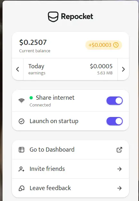Open Leave feedback
This screenshot has width=139, height=201.
70,188
